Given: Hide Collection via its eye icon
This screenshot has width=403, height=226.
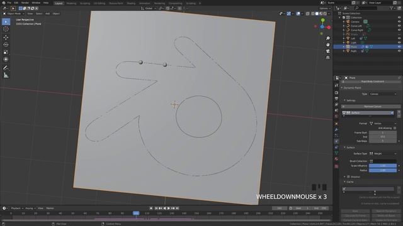Looking at the screenshot, I should pos(399,18).
